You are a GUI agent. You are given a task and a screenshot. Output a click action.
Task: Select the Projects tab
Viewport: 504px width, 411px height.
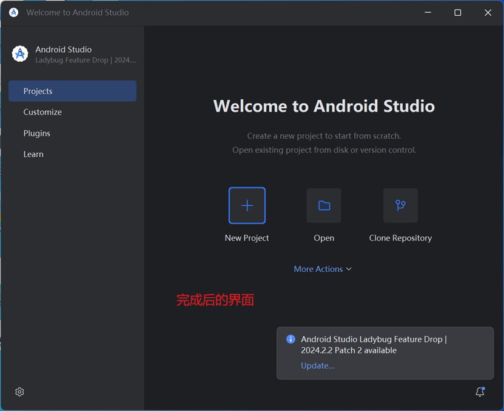[x=72, y=91]
